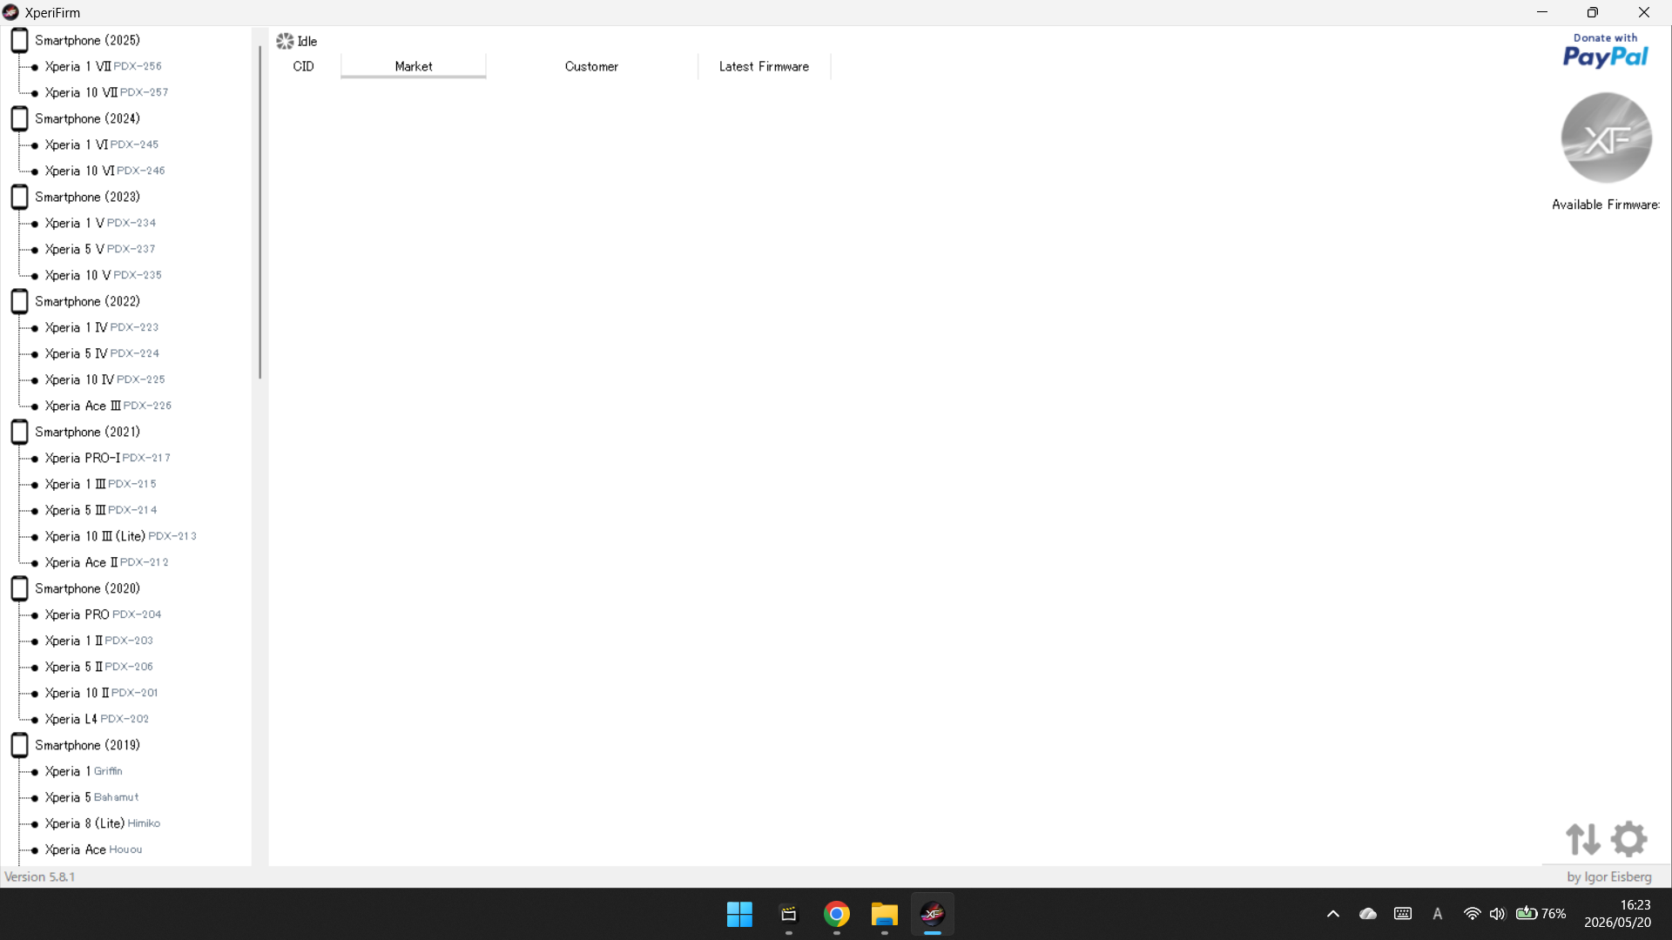1672x940 pixels.
Task: Sort by the Latest Firmware column header
Action: [764, 66]
